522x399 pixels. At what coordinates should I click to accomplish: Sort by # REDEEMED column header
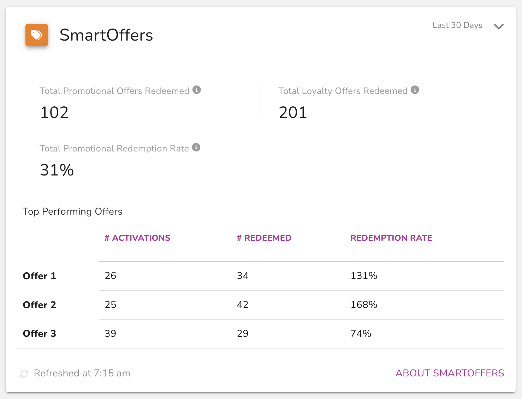[264, 238]
